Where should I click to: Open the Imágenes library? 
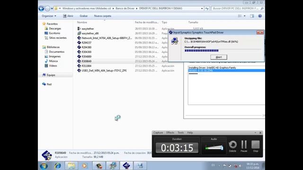53,56
